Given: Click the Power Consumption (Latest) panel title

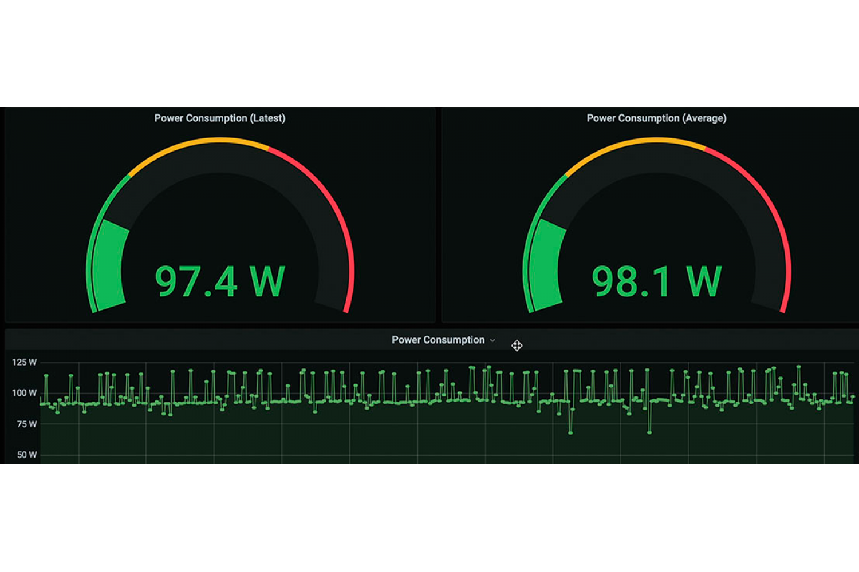Looking at the screenshot, I should (220, 118).
